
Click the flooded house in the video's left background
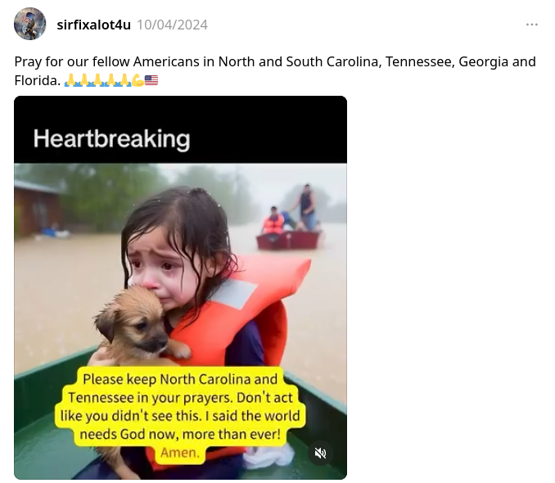point(37,209)
